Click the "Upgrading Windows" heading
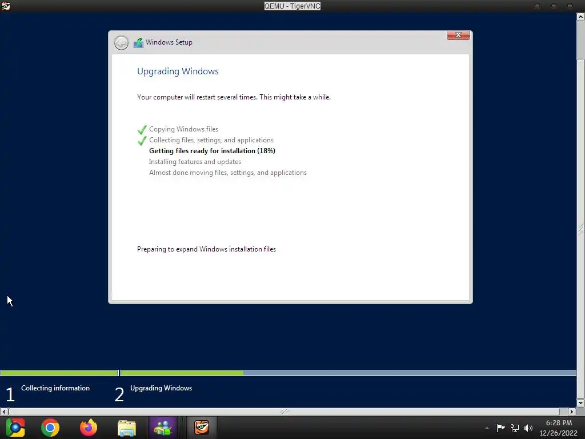 click(178, 71)
